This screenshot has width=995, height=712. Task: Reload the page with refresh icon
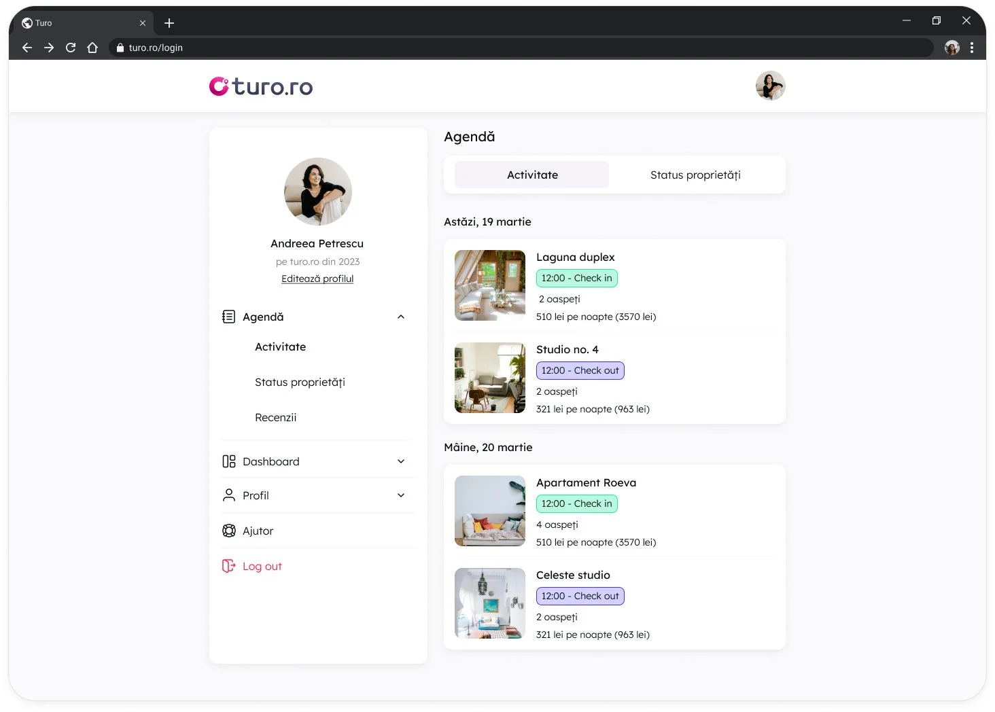[71, 48]
